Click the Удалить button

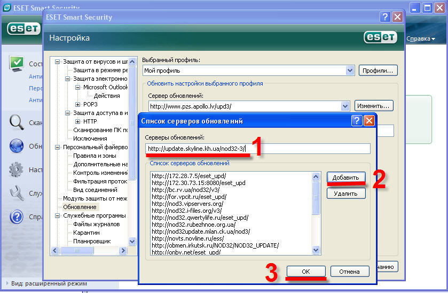[x=346, y=194]
